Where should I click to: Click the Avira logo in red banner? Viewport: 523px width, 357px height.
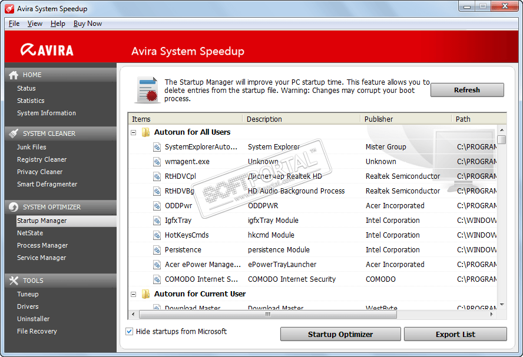pyautogui.click(x=47, y=50)
